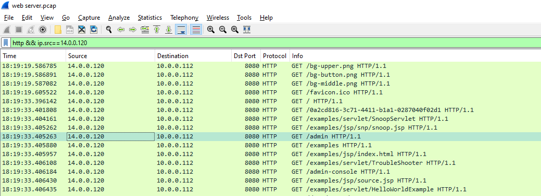Image resolution: width=541 pixels, height=196 pixels.
Task: Sort by the Source column header
Action: 110,55
